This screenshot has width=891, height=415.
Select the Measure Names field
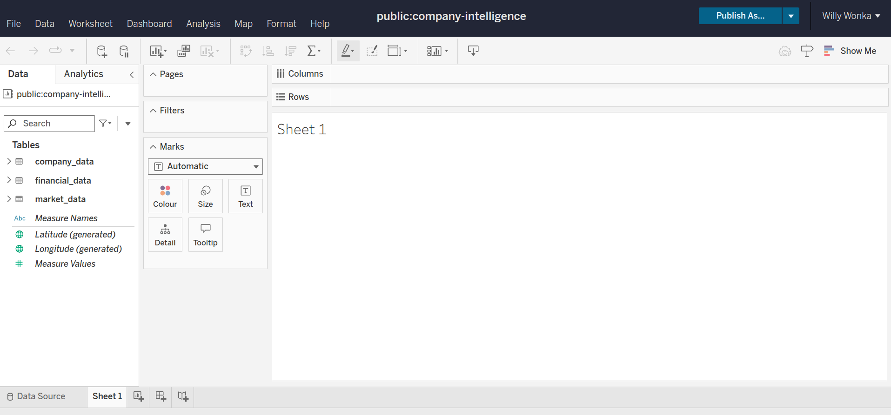pos(66,218)
